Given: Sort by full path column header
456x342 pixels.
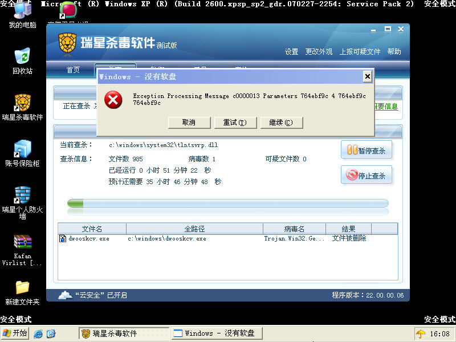Looking at the screenshot, I should (x=194, y=229).
